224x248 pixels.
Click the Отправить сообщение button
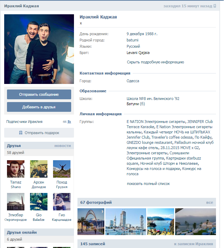point(39,94)
